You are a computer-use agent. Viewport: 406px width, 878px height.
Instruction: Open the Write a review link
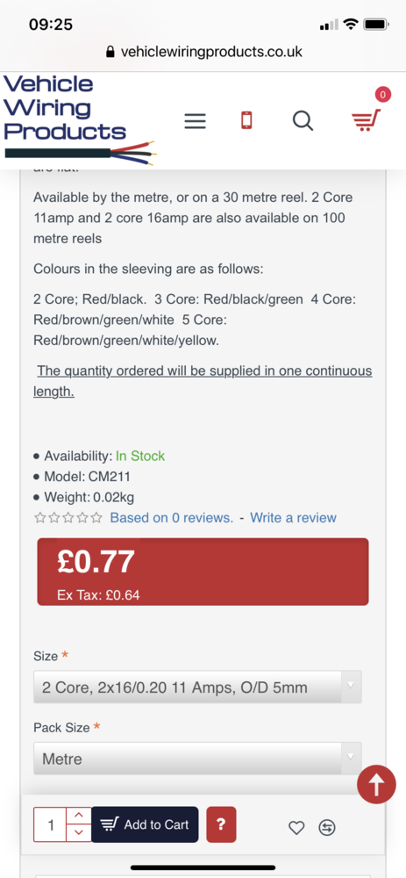tap(293, 517)
